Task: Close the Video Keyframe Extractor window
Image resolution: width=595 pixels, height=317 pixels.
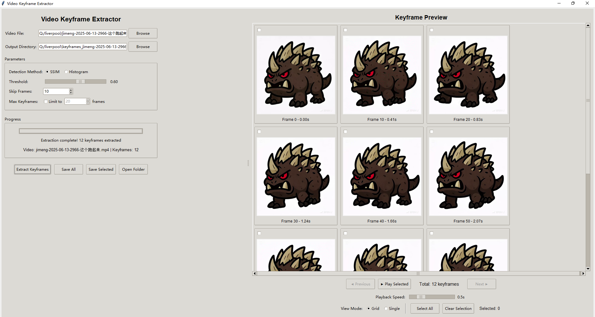Action: point(587,3)
